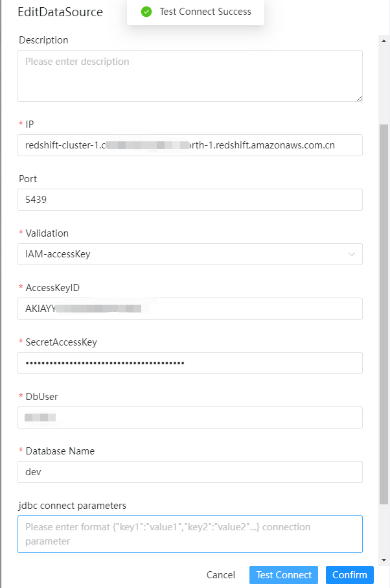Click the scrollbar up arrow

click(x=384, y=40)
